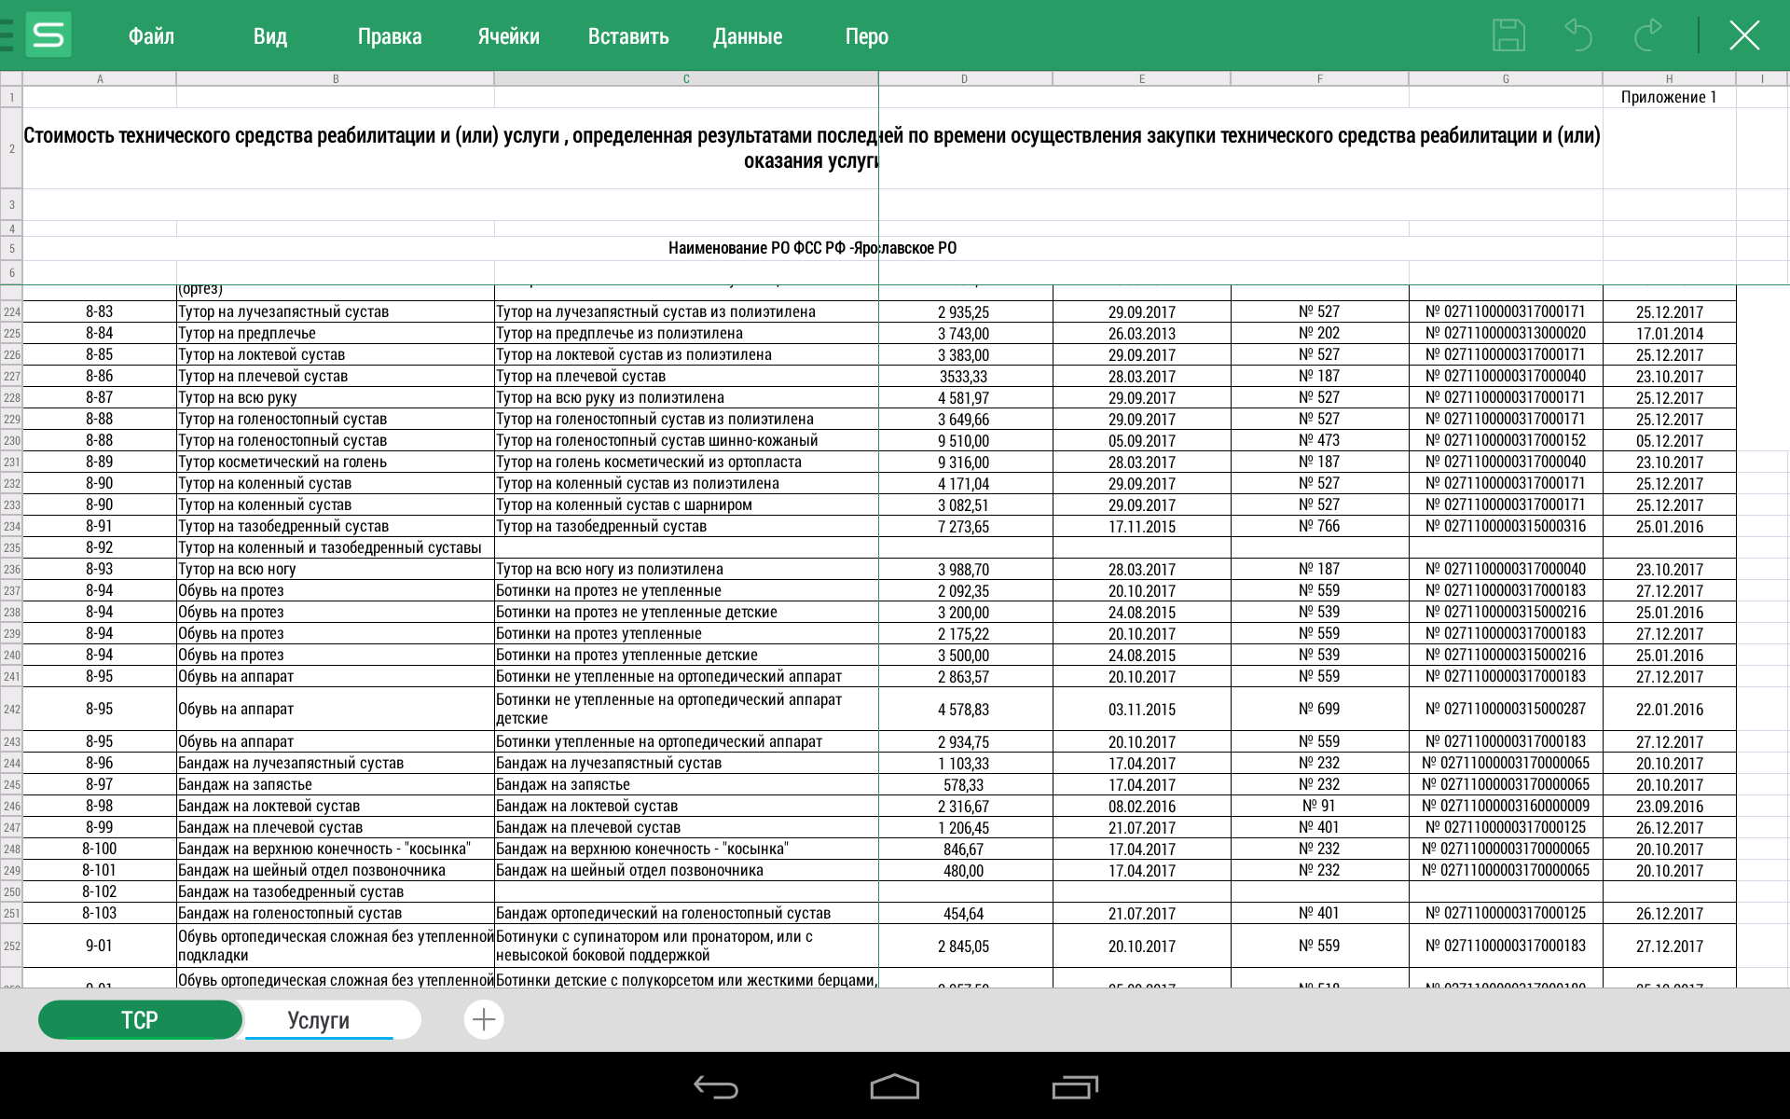This screenshot has width=1790, height=1119.
Task: Select cell with price 2 935,25
Action: pyautogui.click(x=965, y=312)
